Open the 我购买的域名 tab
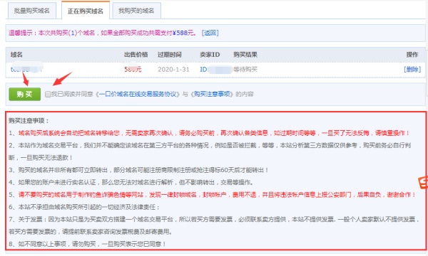Image resolution: width=428 pixels, height=256 pixels. (136, 11)
